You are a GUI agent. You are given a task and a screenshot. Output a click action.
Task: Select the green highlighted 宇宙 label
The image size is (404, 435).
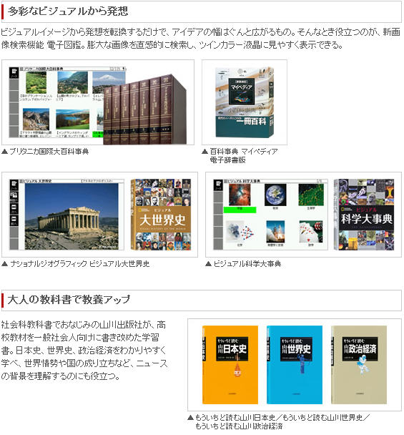240,210
